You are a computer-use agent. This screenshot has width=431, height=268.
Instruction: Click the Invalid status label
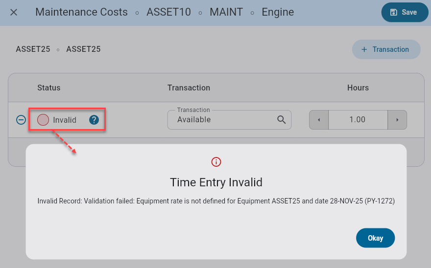[x=65, y=120]
